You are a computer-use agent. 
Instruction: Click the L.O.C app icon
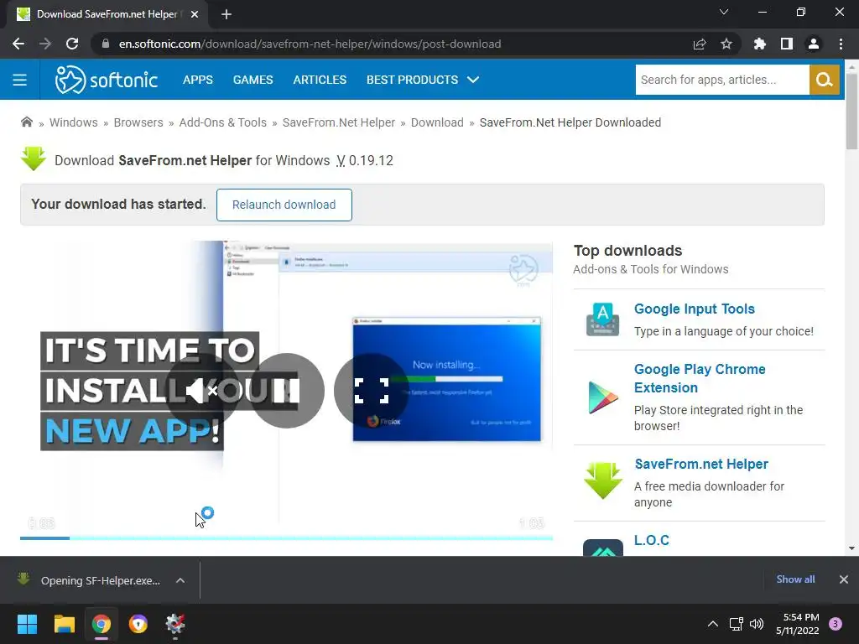[x=602, y=548]
